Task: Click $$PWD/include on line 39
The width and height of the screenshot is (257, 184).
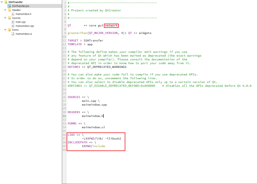Action: coord(93,146)
